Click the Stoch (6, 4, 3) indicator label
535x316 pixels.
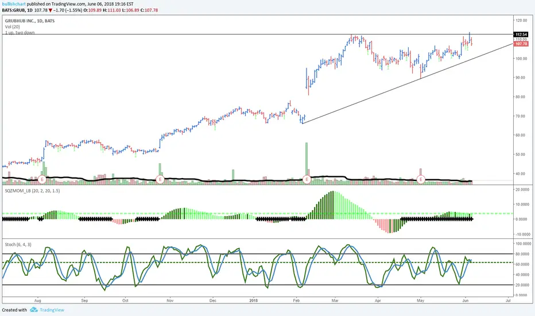[18, 244]
